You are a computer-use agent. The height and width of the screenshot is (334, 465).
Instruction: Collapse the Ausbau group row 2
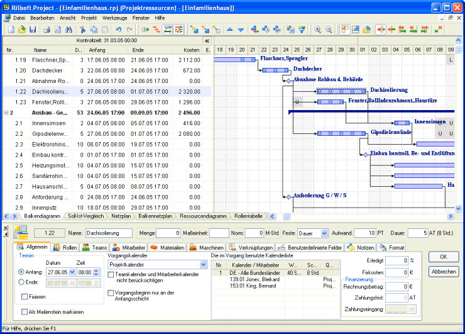[6, 113]
